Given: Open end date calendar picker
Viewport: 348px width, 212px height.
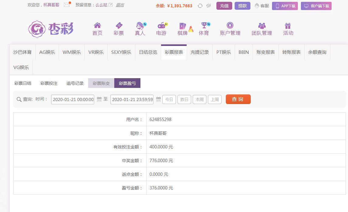Looking at the screenshot, I should [158, 99].
